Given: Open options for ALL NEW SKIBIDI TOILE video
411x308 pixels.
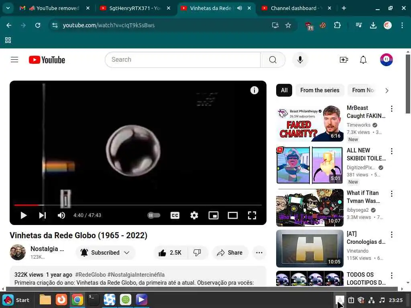Looking at the screenshot, I should [392, 151].
